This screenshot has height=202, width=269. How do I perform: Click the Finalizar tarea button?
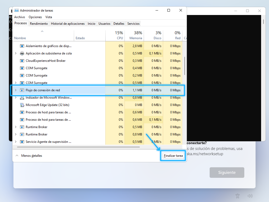pyautogui.click(x=173, y=156)
